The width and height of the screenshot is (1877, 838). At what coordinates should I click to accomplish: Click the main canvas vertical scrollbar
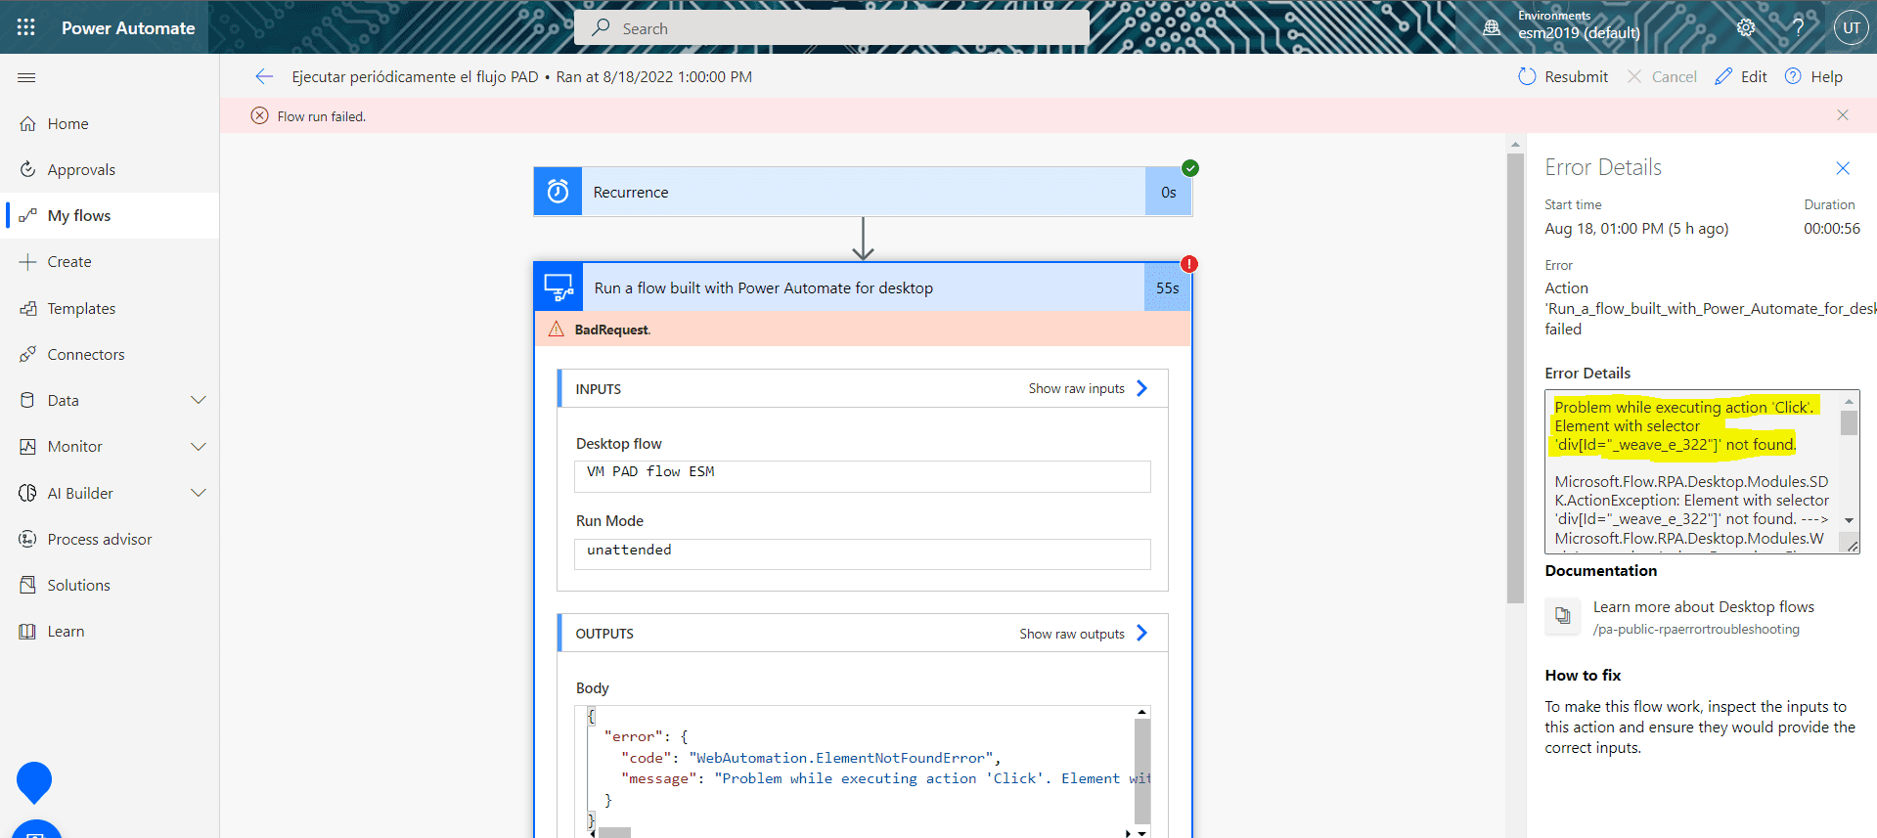click(1515, 376)
